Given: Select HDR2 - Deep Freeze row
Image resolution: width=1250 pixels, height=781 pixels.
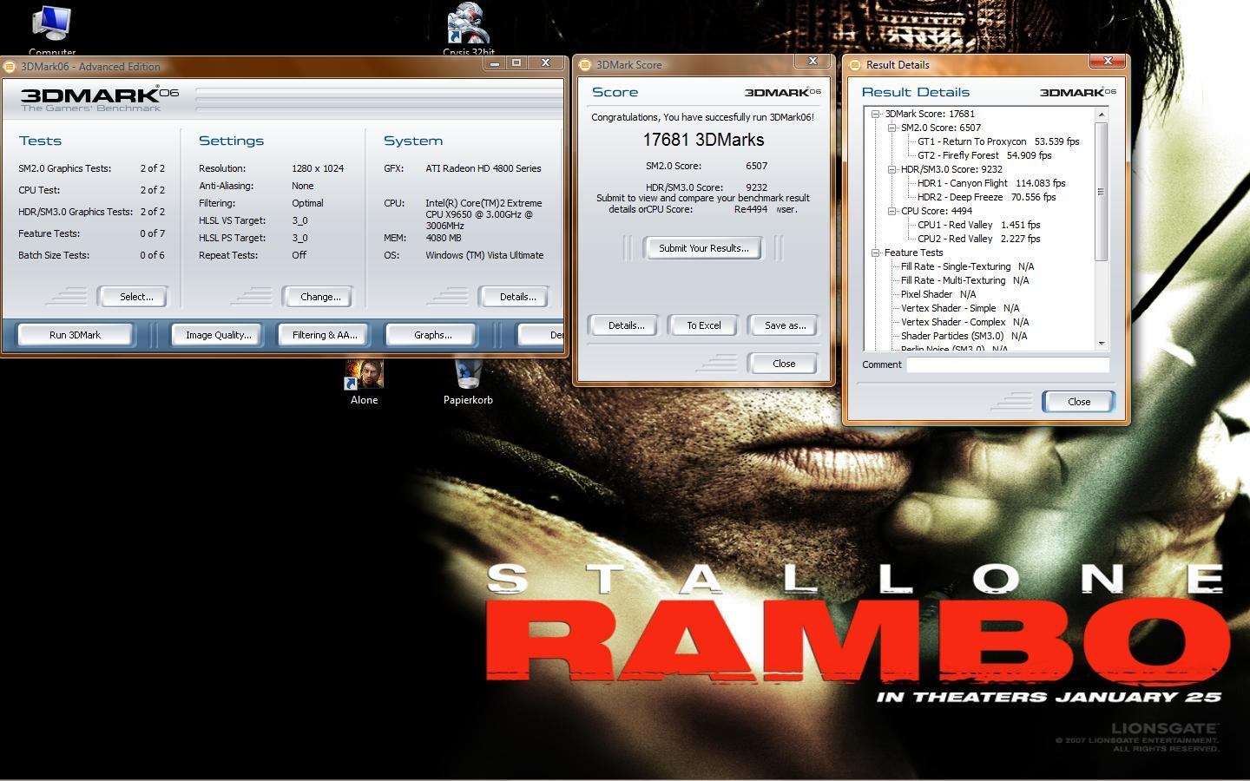Looking at the screenshot, I should click(x=986, y=197).
